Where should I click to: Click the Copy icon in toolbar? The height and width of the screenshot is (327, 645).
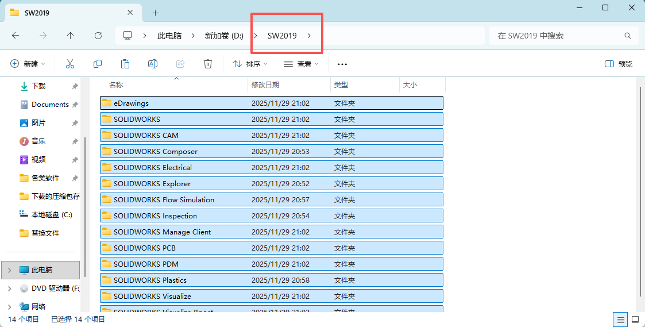tap(98, 64)
